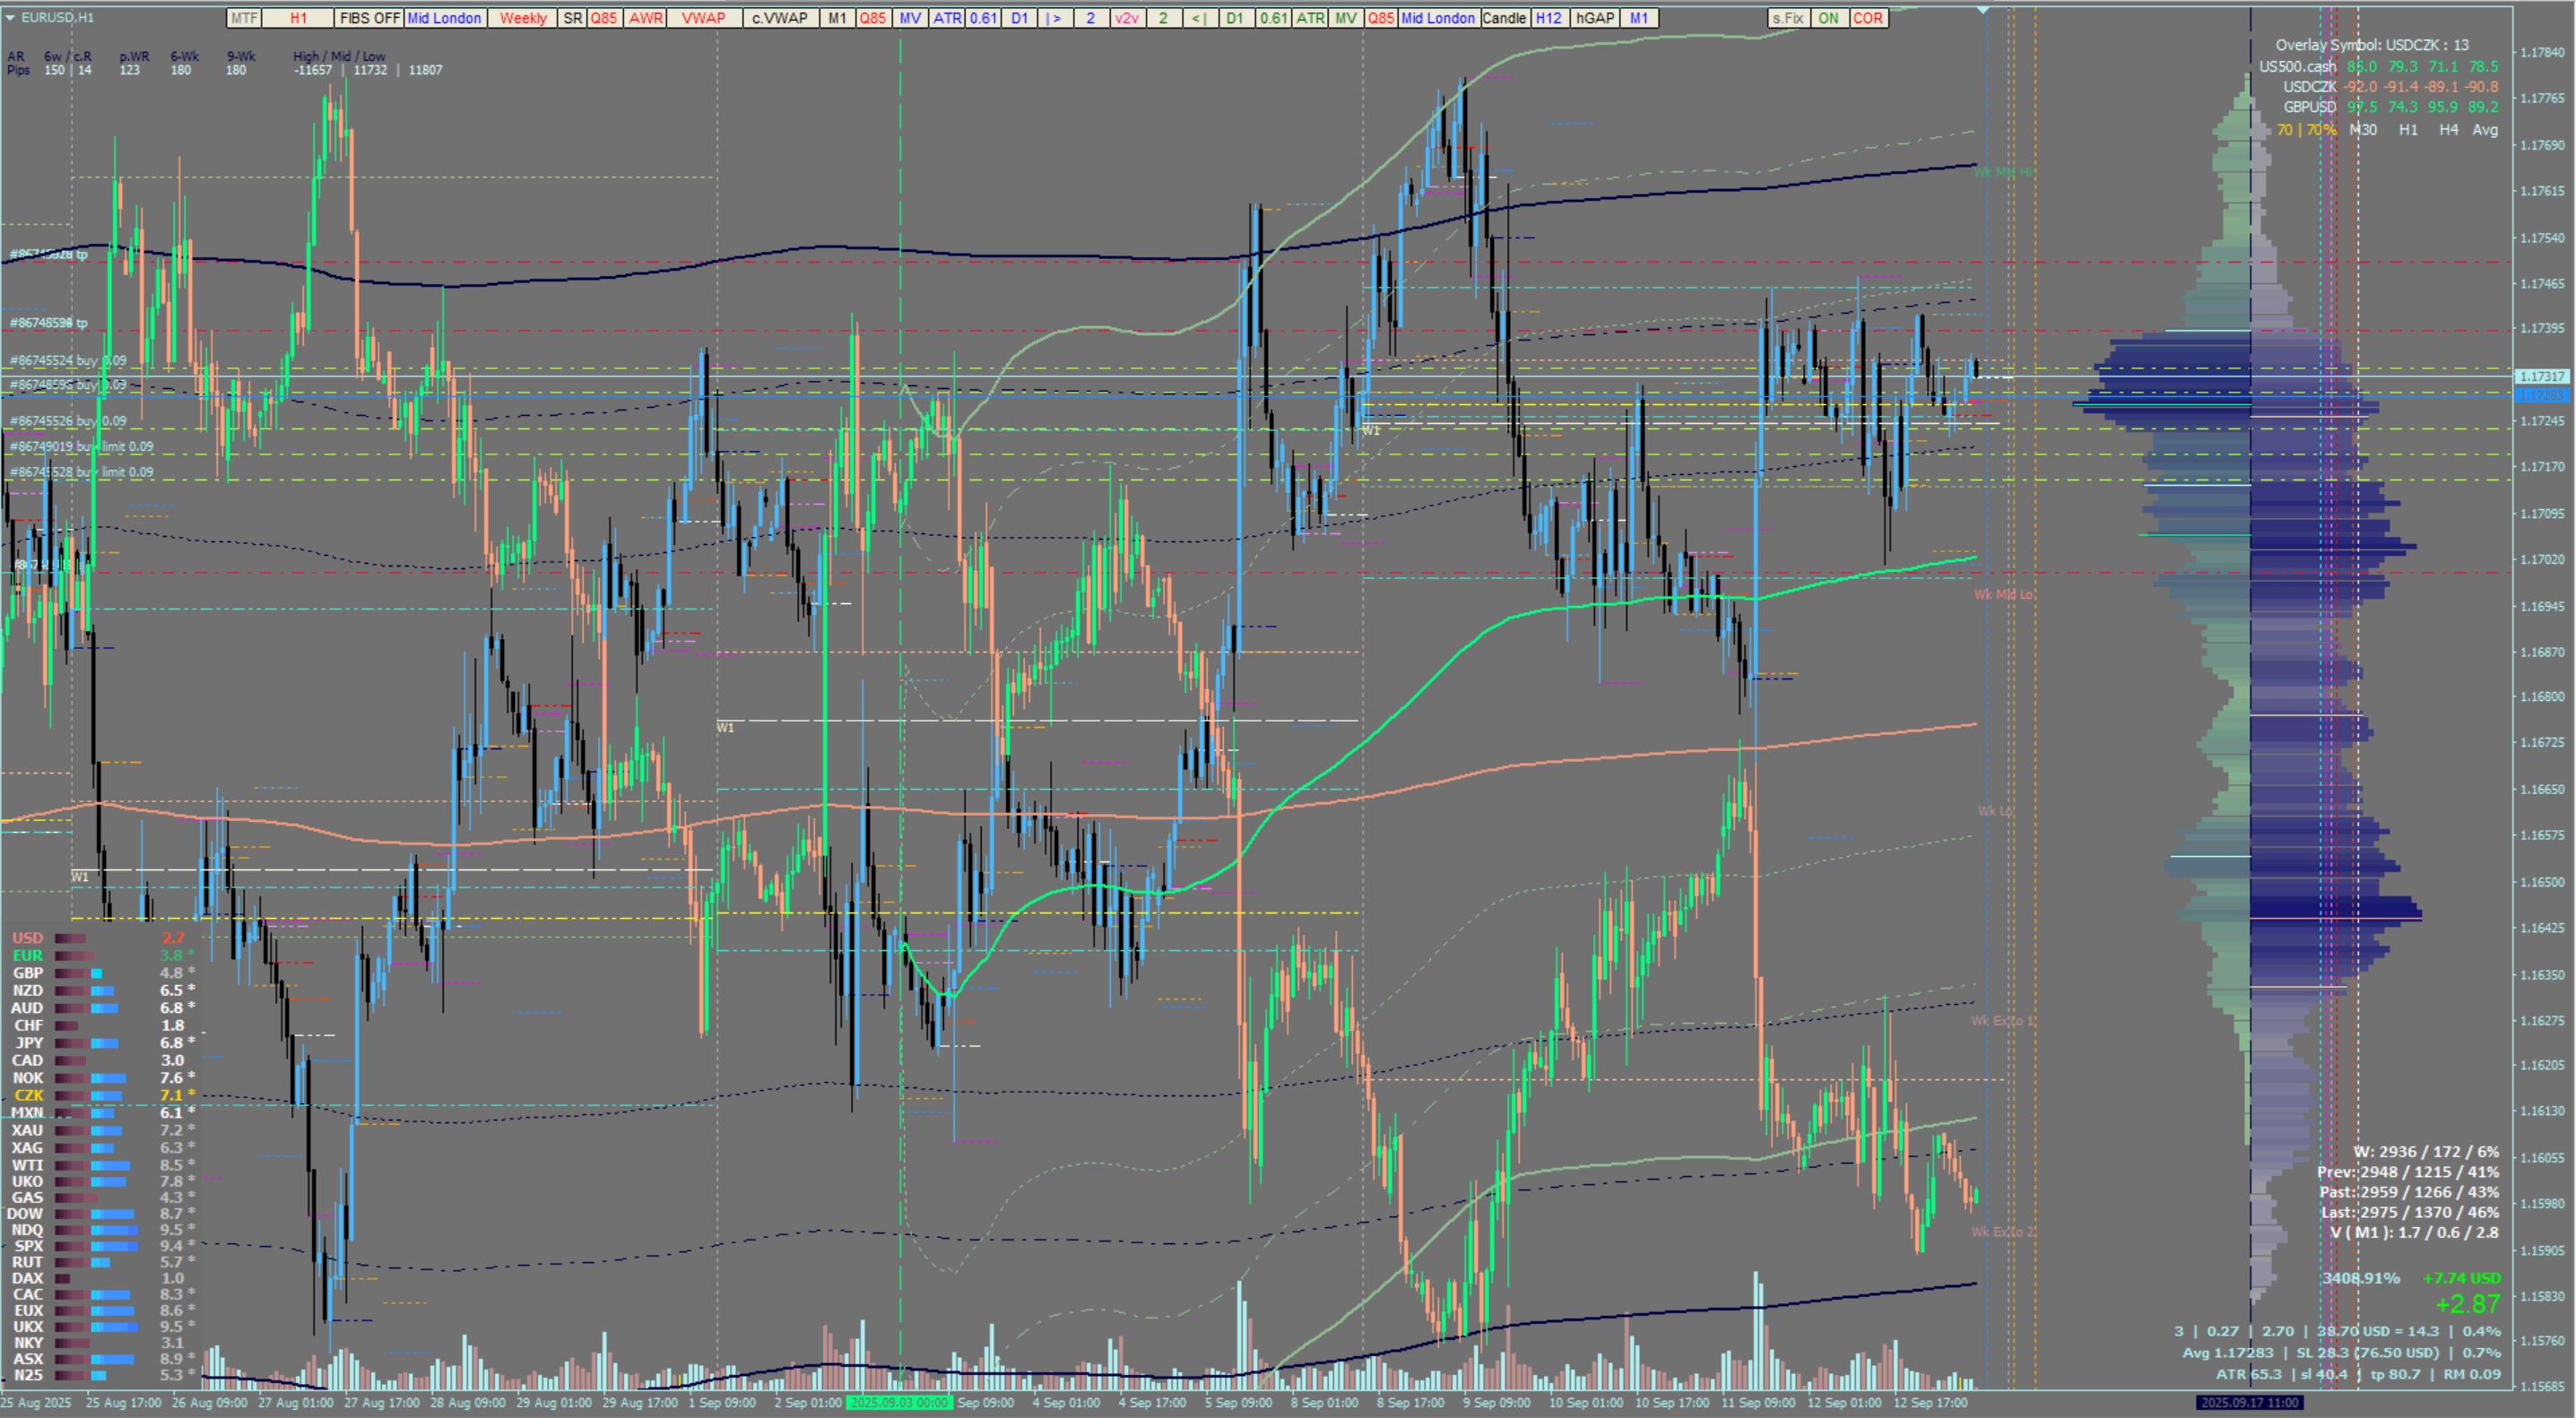The width and height of the screenshot is (2576, 1418).
Task: Toggle the red VWAP button
Action: pyautogui.click(x=704, y=18)
